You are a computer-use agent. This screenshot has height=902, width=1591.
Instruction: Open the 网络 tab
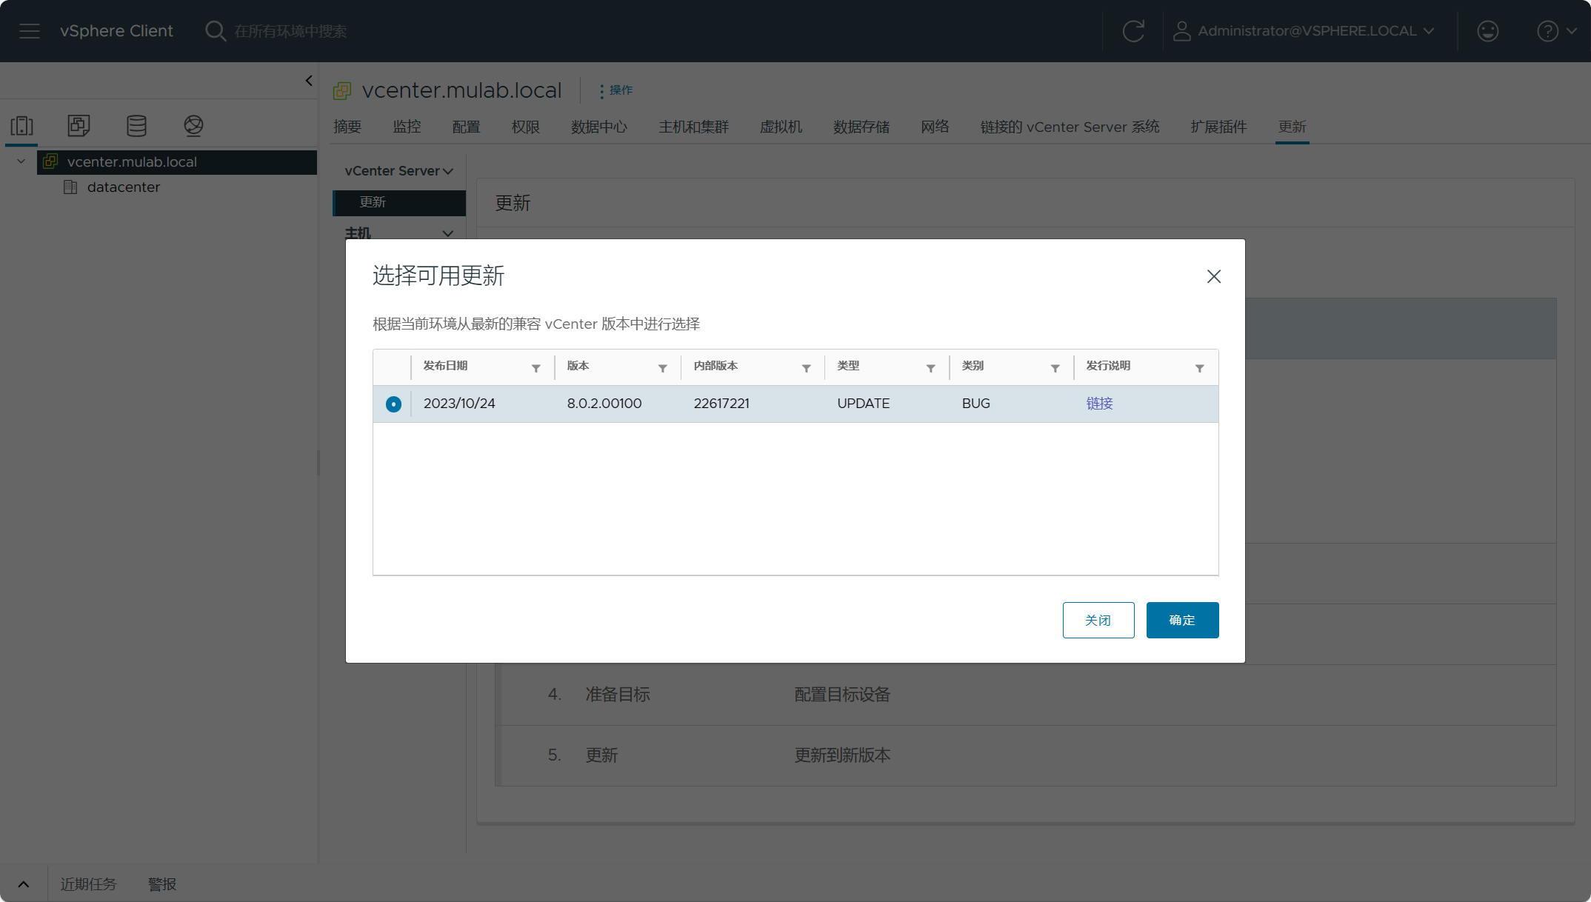[935, 127]
